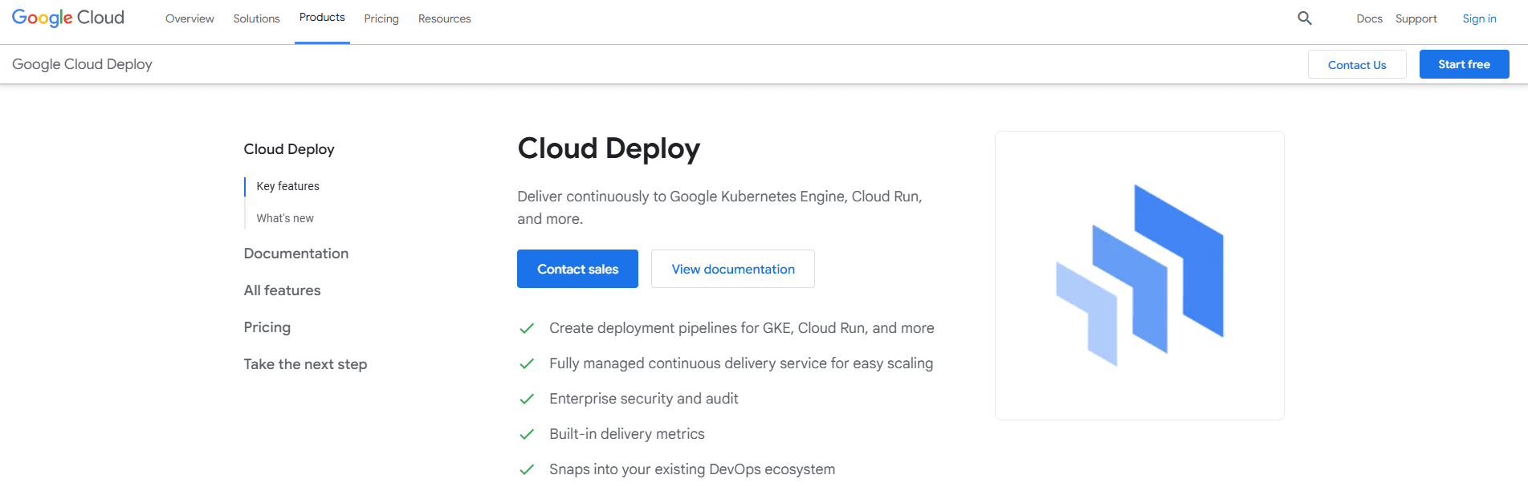Click 'Snaps into your existing DevOps ecosystem'
The width and height of the screenshot is (1528, 491).
coord(692,469)
